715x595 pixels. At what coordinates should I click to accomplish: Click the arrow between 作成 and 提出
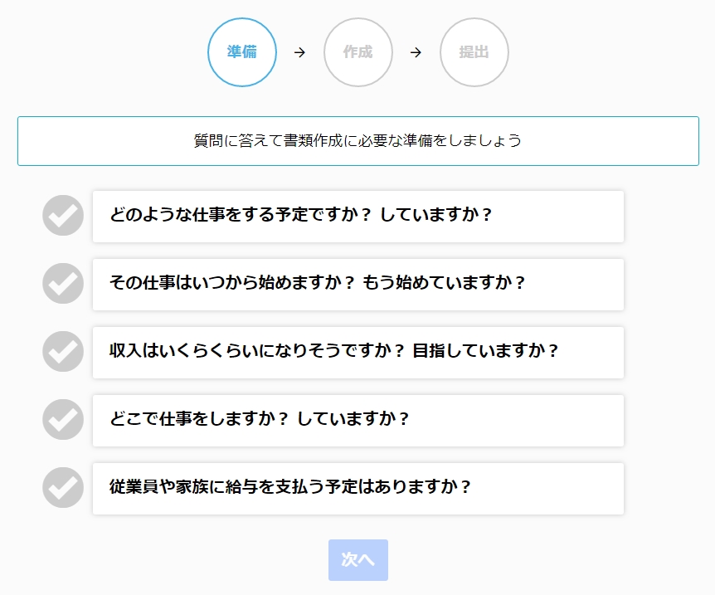click(416, 52)
